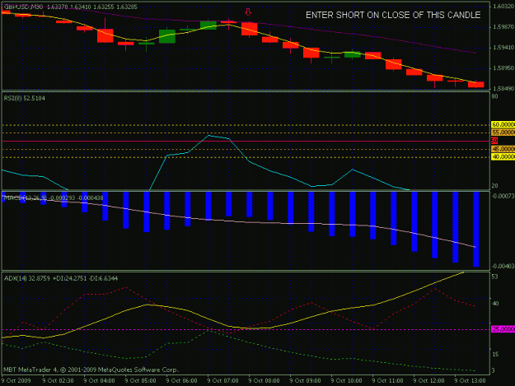515x386 pixels.
Task: Click the ADX scale value 15
Action: [x=495, y=354]
